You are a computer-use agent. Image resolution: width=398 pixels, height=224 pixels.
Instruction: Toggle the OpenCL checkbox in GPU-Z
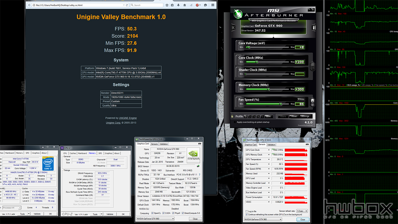click(x=152, y=213)
